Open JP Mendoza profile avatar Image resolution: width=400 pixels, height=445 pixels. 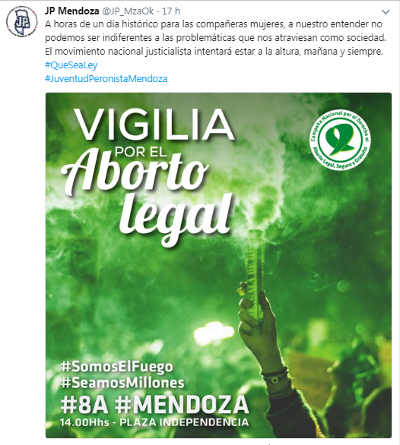coord(21,21)
